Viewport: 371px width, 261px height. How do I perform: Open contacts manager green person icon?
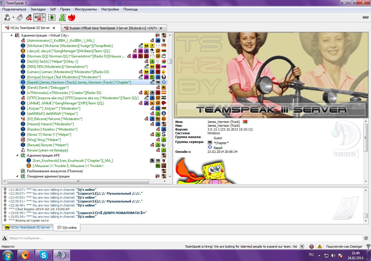coord(62,18)
